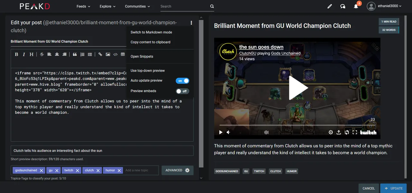Insert a hyperlink via the link icon
Screen dimensions: 412x193
100,54
